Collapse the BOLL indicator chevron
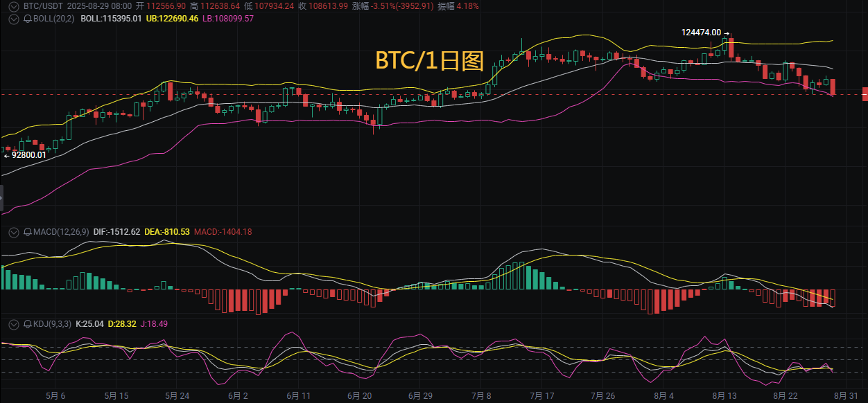The image size is (868, 403). [14, 19]
